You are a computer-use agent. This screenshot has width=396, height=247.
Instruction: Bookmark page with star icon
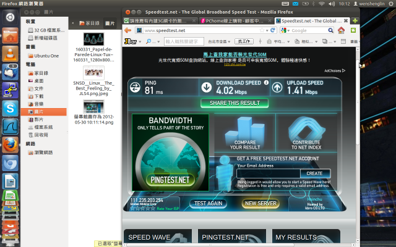(262, 30)
